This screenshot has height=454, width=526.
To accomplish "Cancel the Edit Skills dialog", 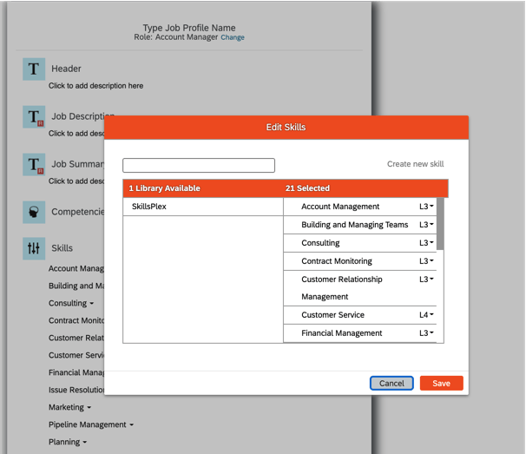I will pyautogui.click(x=391, y=383).
